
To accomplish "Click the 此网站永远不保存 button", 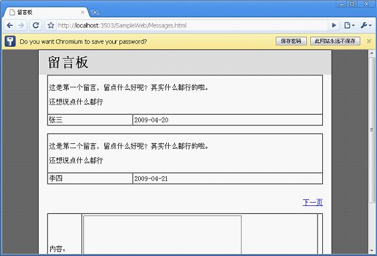I will [x=335, y=41].
